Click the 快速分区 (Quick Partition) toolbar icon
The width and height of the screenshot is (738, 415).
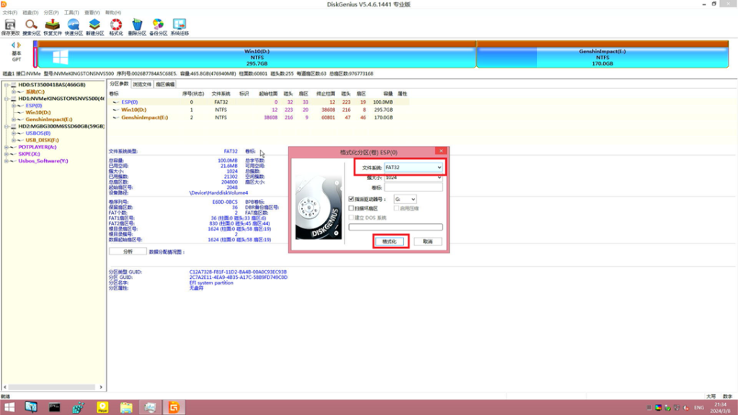coord(74,27)
